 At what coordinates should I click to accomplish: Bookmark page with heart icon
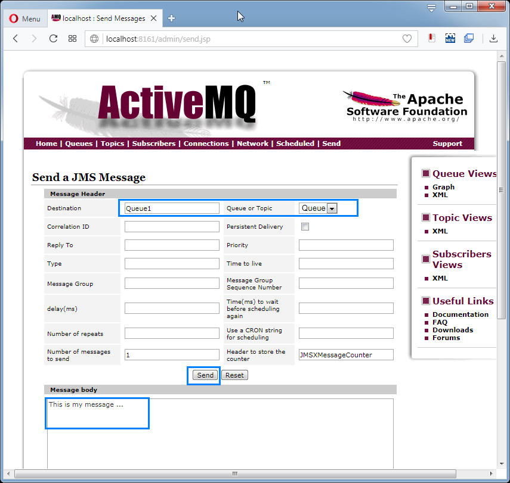407,39
